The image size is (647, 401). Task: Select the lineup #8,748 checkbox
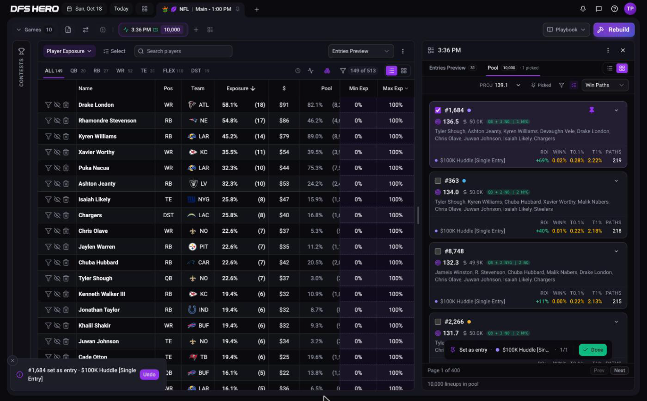tap(438, 251)
